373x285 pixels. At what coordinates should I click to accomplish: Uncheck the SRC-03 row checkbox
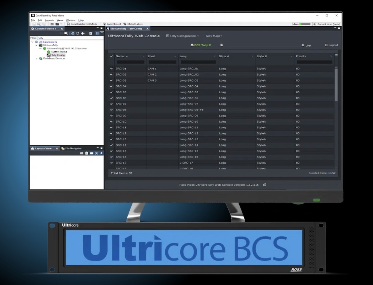[x=111, y=81]
